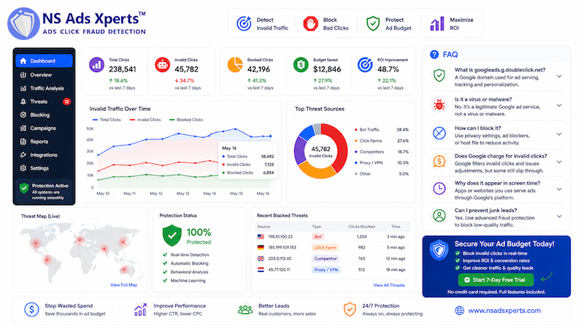Image resolution: width=584 pixels, height=328 pixels.
Task: Click the Start 7-Day Free Trial button
Action: pyautogui.click(x=496, y=280)
